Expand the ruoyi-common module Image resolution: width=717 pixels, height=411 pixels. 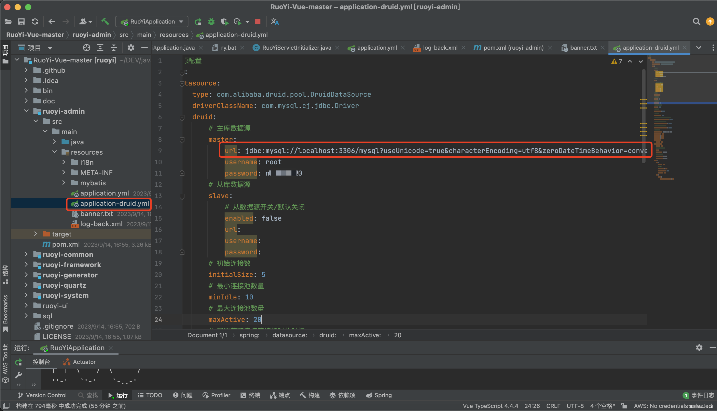coord(26,254)
